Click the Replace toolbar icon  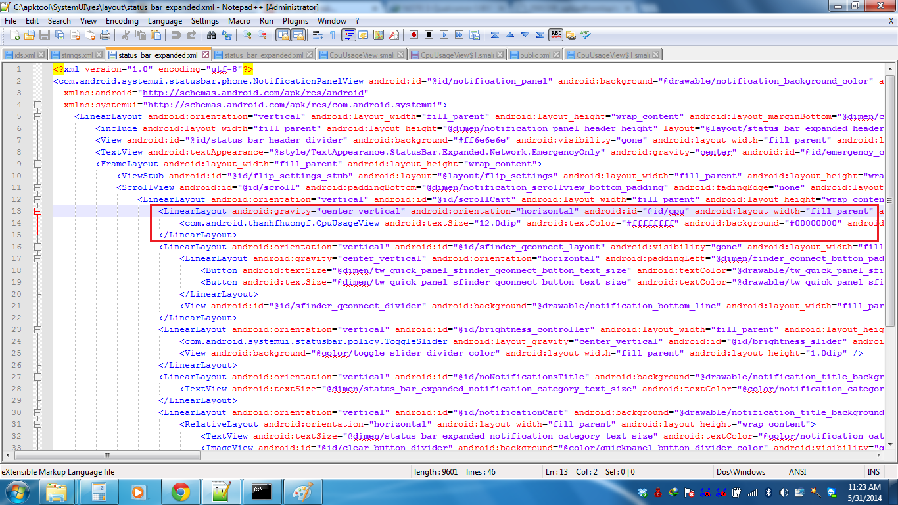click(x=227, y=35)
